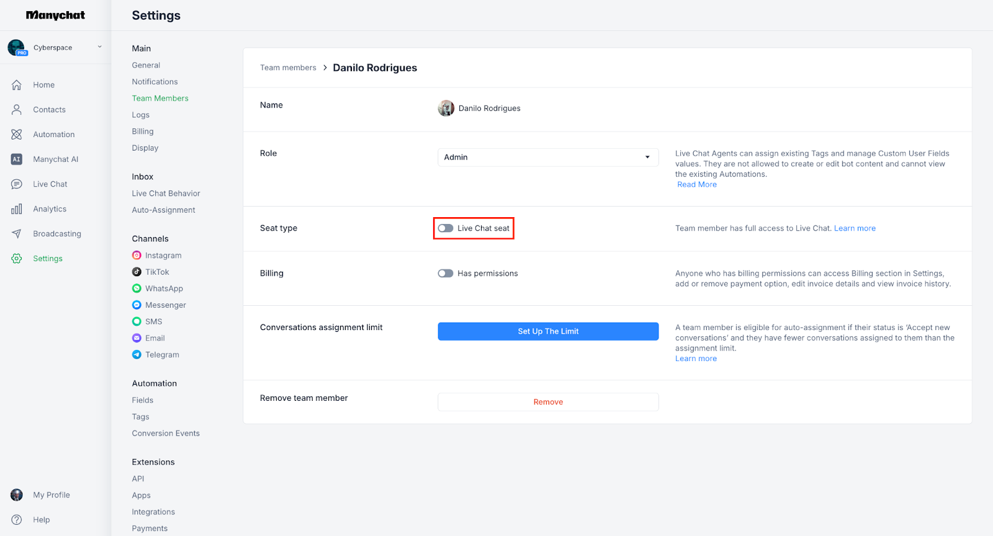This screenshot has height=536, width=993.
Task: Go back to Team members breadcrumb
Action: [x=288, y=68]
